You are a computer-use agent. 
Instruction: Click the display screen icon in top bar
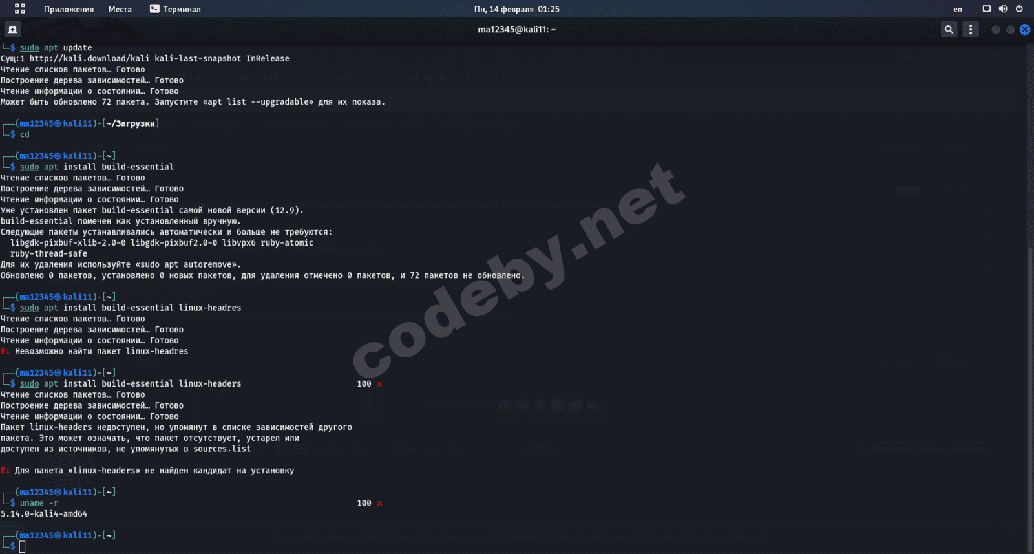tap(986, 9)
